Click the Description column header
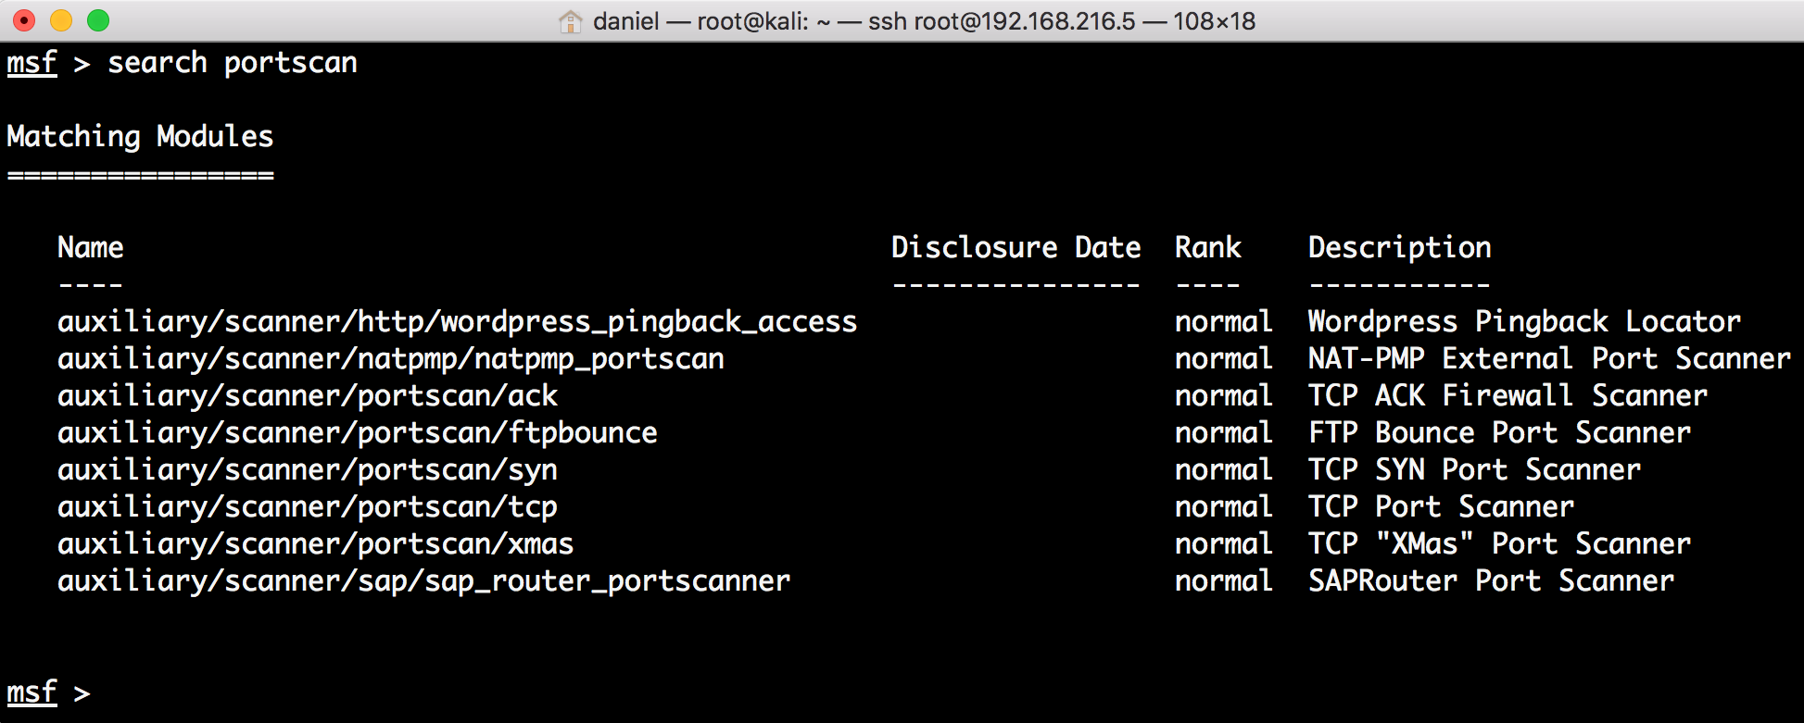 click(x=1399, y=248)
